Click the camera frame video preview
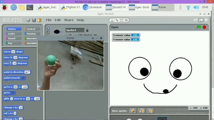 tap(71, 65)
